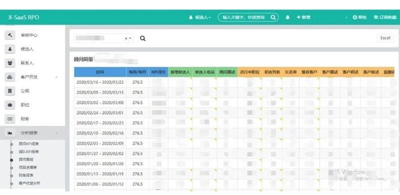The image size is (400, 195).
Task: Click the keyword quick search input field
Action: pos(244,17)
